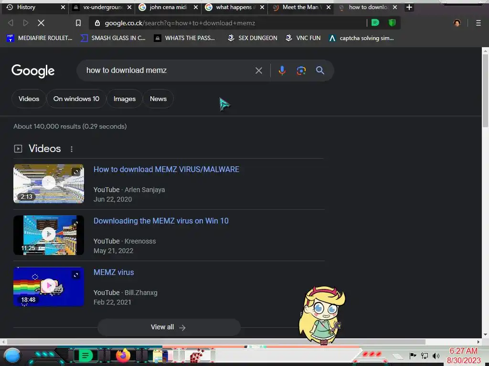The image size is (489, 366).
Task: Expand preview on Nyan Cat thumbnail
Action: click(x=76, y=275)
